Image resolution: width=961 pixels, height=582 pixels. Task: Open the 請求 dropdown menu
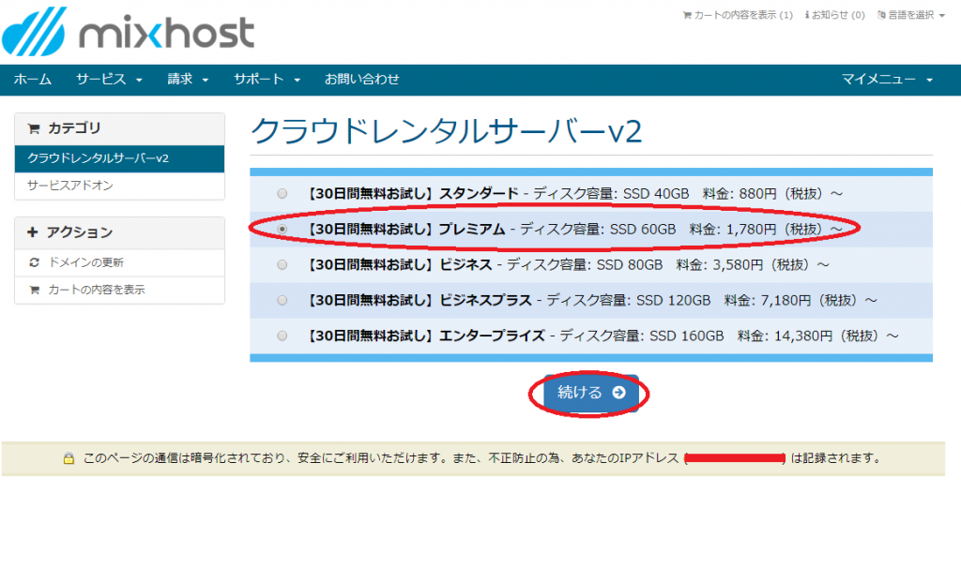tap(188, 80)
